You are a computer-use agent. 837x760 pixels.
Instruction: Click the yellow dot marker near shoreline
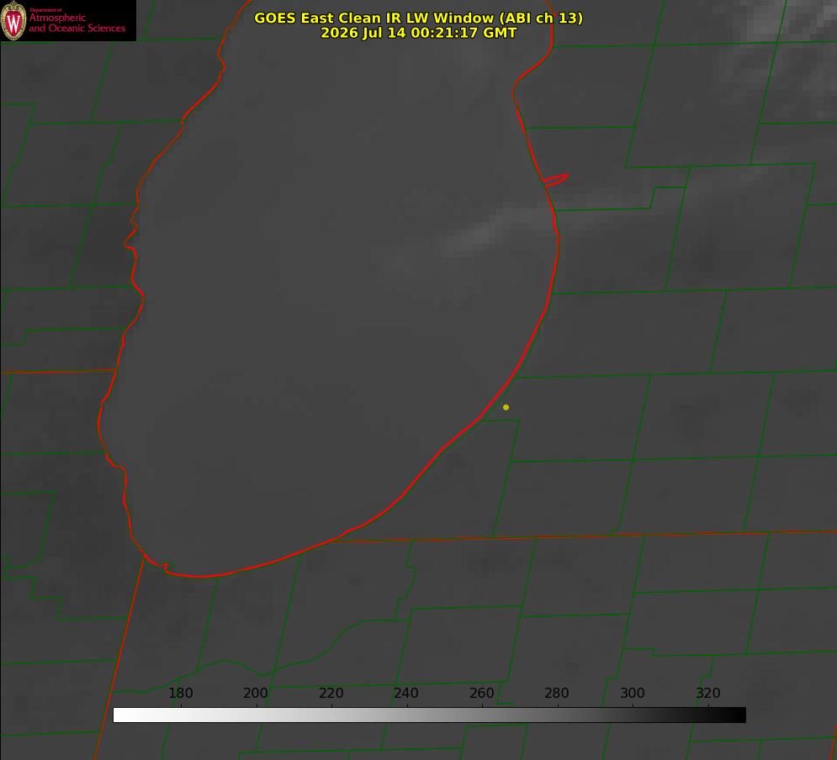506,407
